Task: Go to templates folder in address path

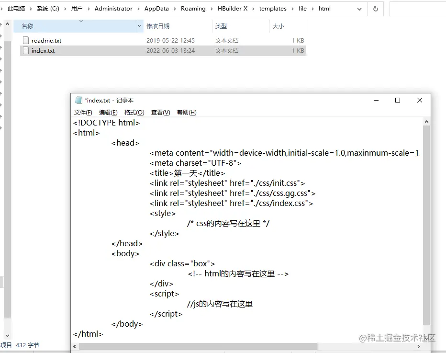Action: click(273, 9)
